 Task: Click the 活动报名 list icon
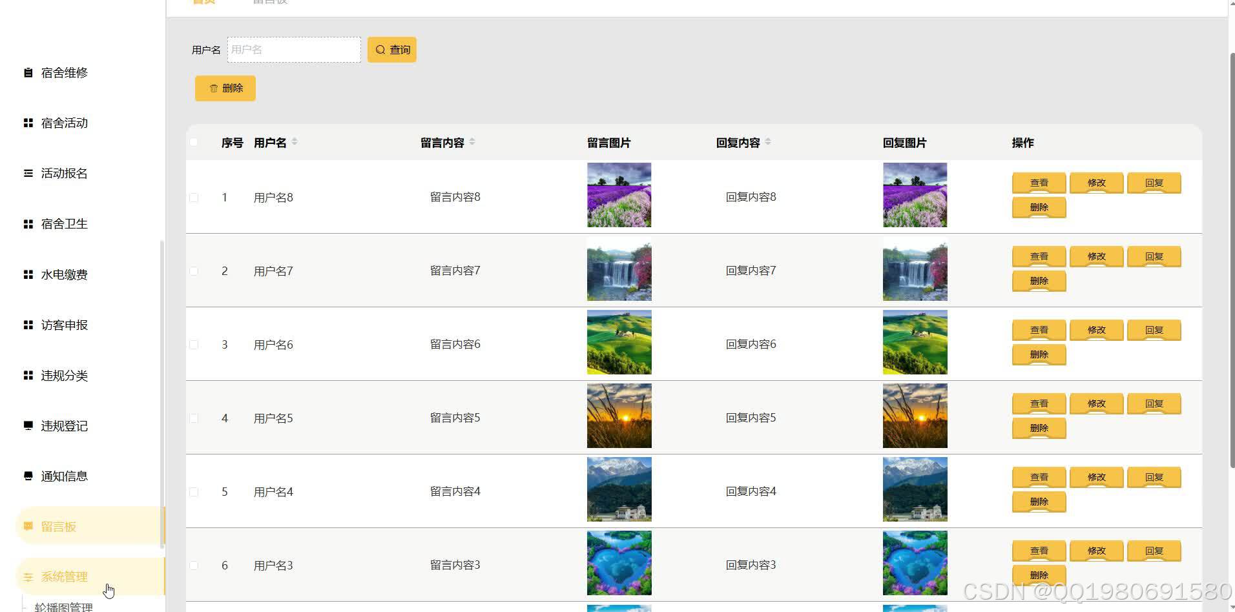pos(28,173)
